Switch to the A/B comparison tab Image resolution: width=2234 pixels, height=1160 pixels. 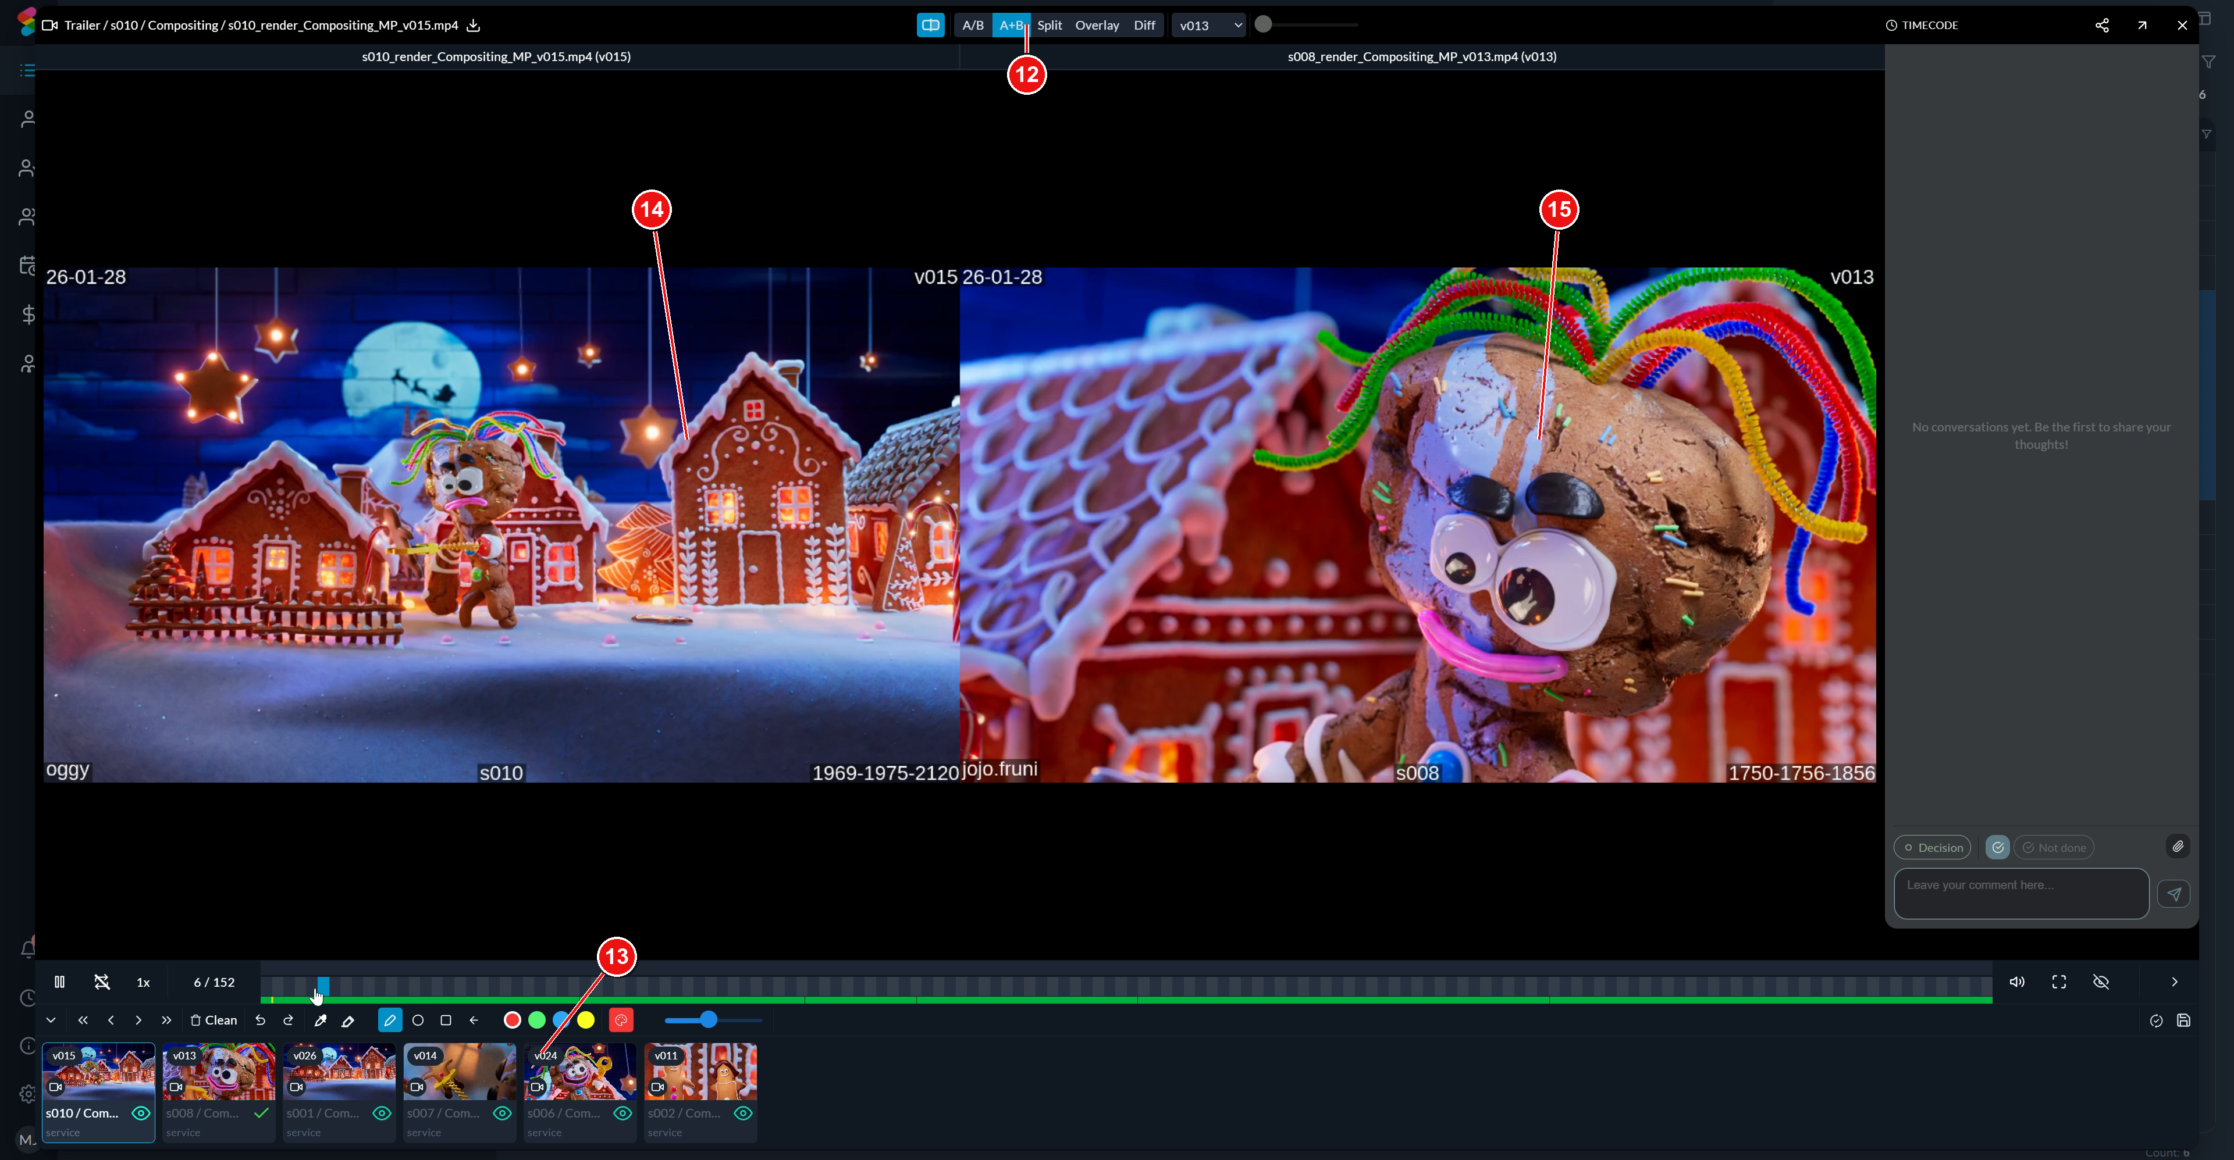click(x=973, y=25)
